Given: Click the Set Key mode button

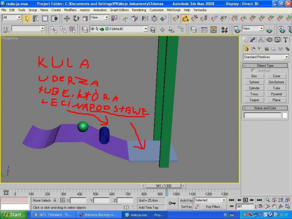Looking at the screenshot, I should click(x=186, y=207).
